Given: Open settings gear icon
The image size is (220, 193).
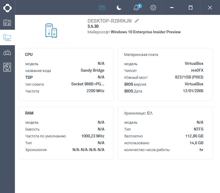Looking at the screenshot, I should 153,7.
